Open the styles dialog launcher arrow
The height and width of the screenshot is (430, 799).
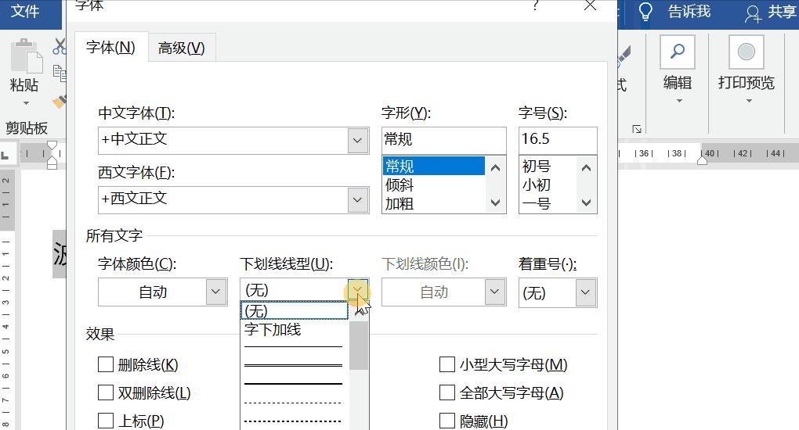coord(636,129)
